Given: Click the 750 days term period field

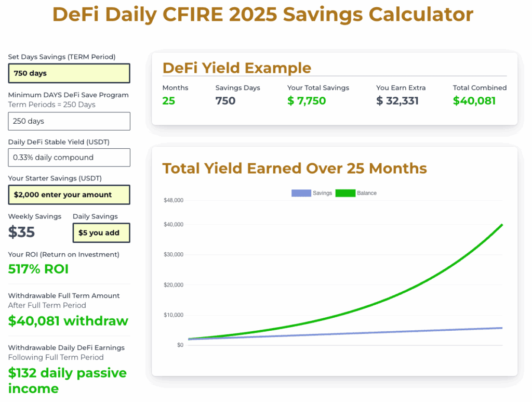Looking at the screenshot, I should click(69, 73).
